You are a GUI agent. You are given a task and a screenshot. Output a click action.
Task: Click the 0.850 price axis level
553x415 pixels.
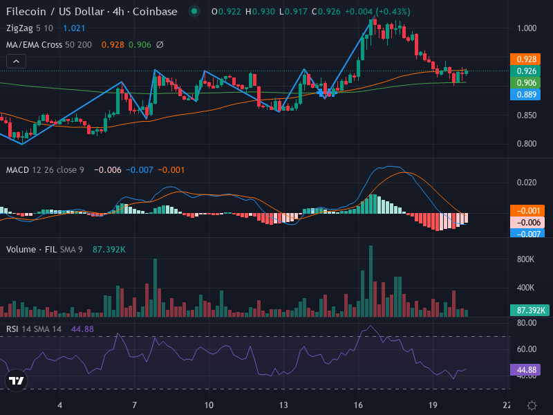[527, 116]
